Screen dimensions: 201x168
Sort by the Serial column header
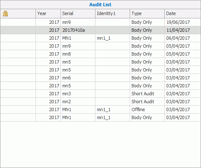(78, 13)
